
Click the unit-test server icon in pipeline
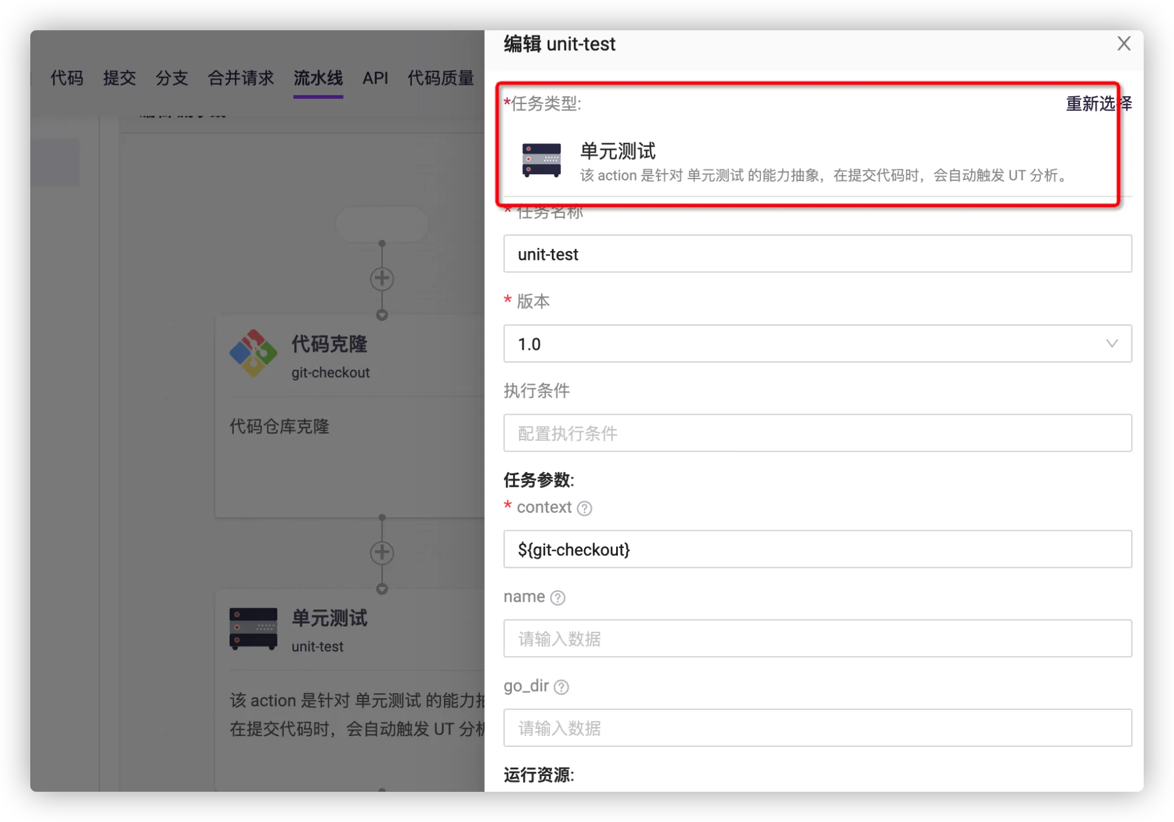(x=253, y=628)
